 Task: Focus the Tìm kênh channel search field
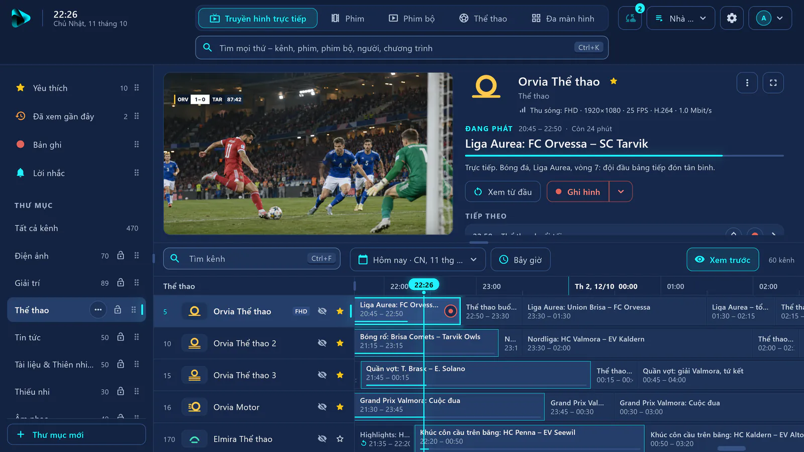tap(252, 259)
